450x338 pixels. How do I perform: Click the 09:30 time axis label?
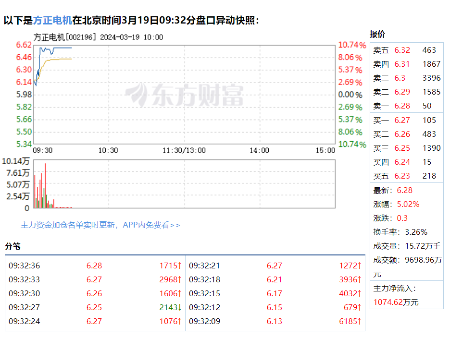pos(42,150)
